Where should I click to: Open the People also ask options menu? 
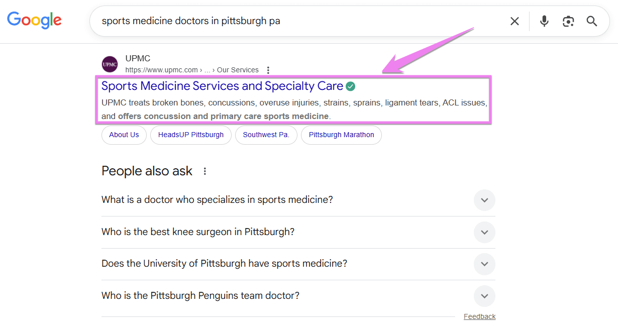[x=204, y=171]
